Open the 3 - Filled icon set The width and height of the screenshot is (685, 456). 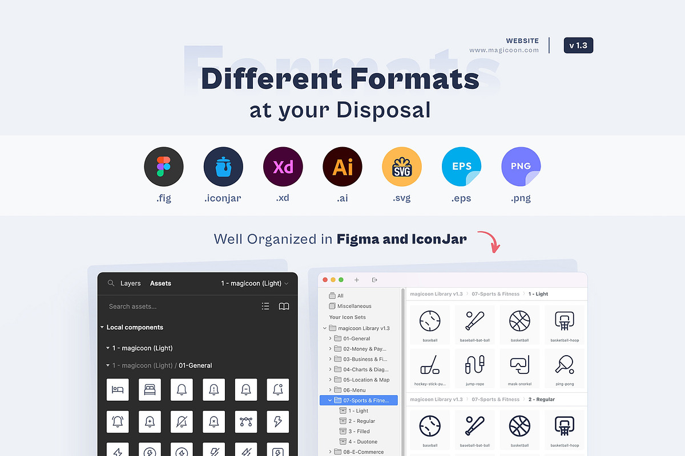tap(353, 431)
